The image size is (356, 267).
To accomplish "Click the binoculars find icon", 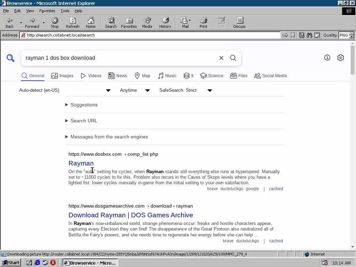I will pyautogui.click(x=309, y=35).
